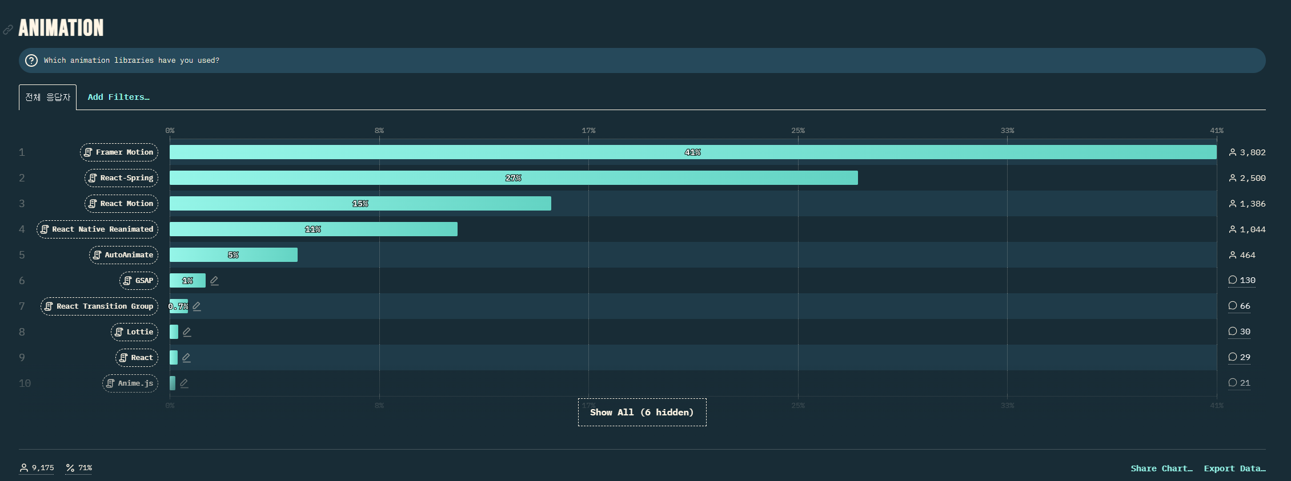Open the React library label
1291x481 pixels.
point(137,358)
